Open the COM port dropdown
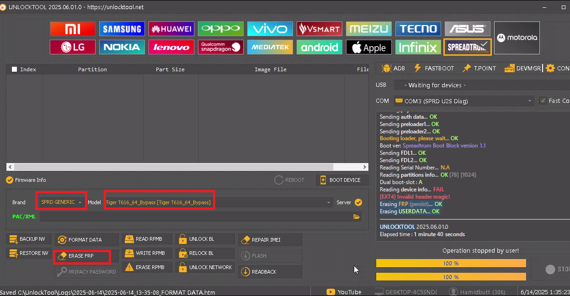 [x=463, y=101]
